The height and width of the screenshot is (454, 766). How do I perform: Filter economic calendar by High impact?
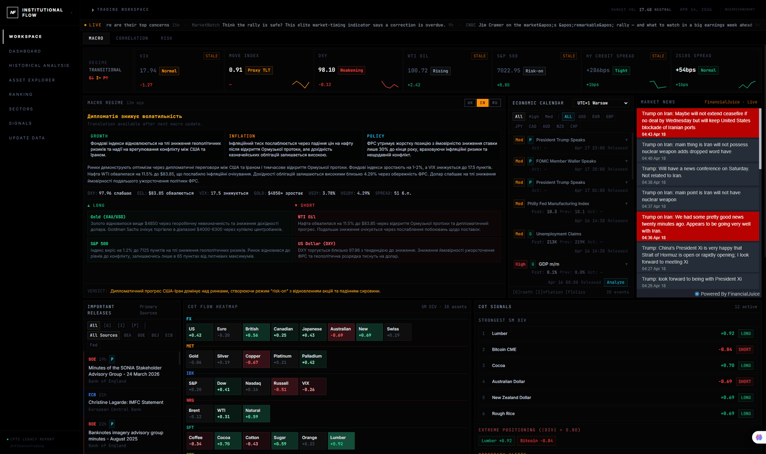pyautogui.click(x=534, y=117)
